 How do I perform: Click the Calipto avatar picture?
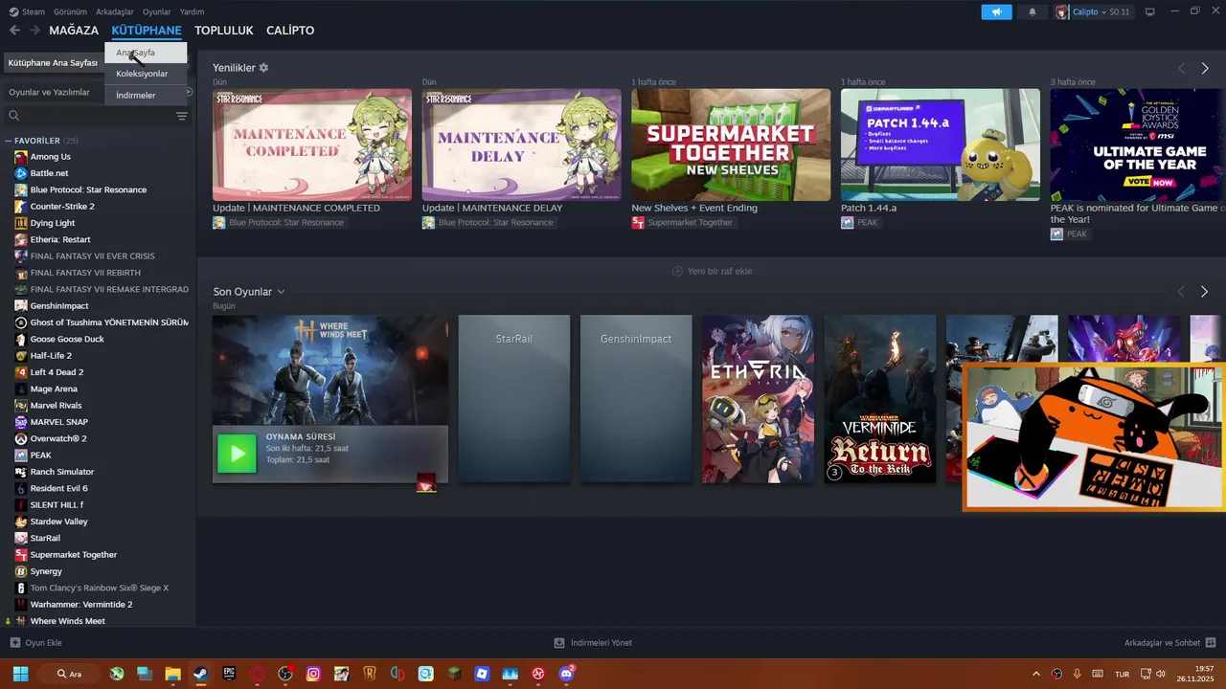pyautogui.click(x=1062, y=11)
